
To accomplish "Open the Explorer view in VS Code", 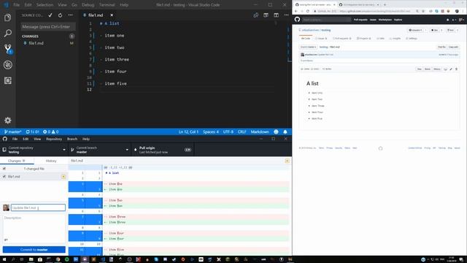I will pos(8,18).
